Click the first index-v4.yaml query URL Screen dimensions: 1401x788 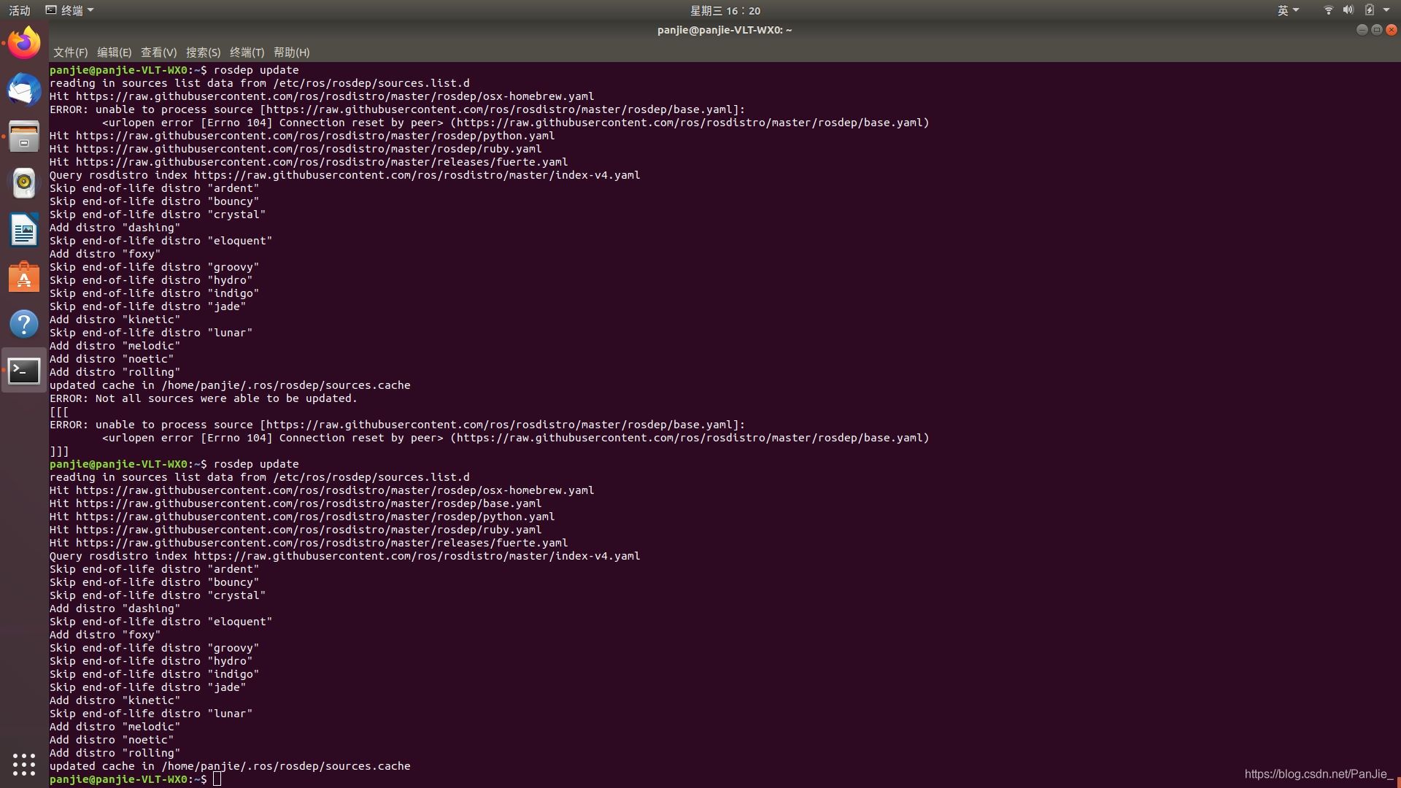(x=417, y=175)
